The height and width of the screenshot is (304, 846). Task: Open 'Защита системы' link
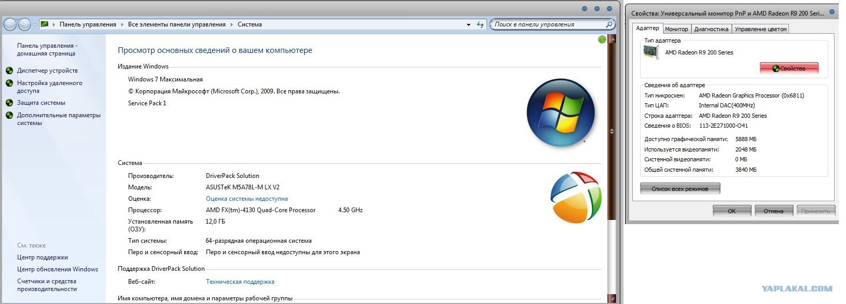tap(41, 103)
